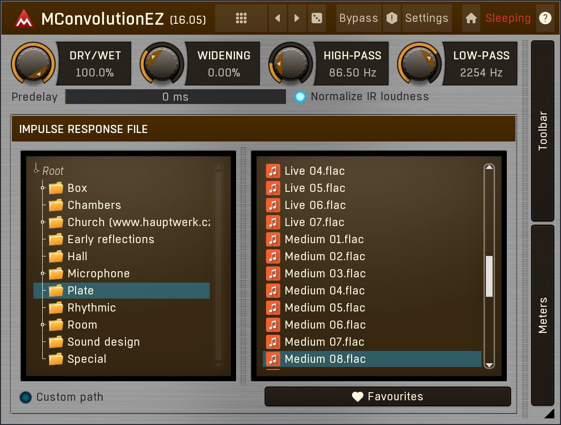Click the panel splitter between folder and file lists
Image resolution: width=561 pixels, height=425 pixels.
pyautogui.click(x=244, y=266)
